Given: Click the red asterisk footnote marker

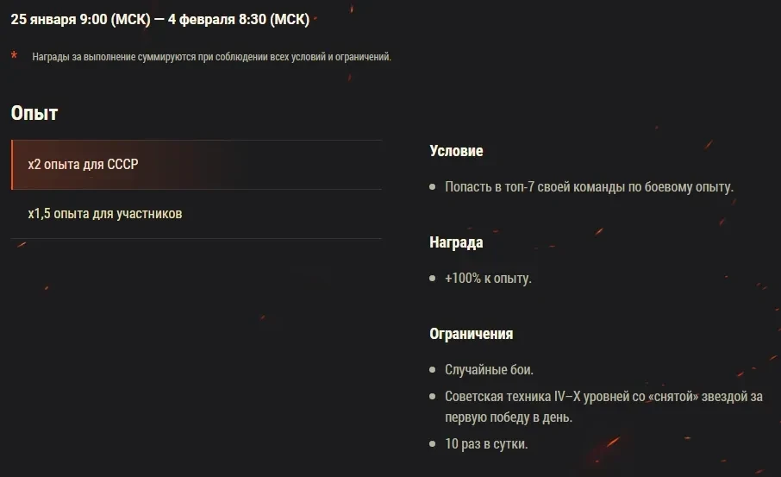Looking at the screenshot, I should 14,56.
